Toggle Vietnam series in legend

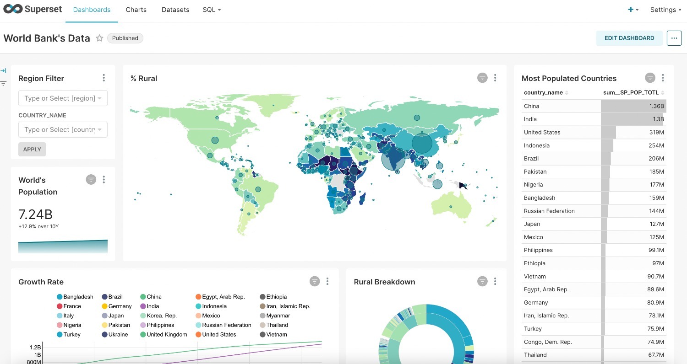pyautogui.click(x=273, y=335)
